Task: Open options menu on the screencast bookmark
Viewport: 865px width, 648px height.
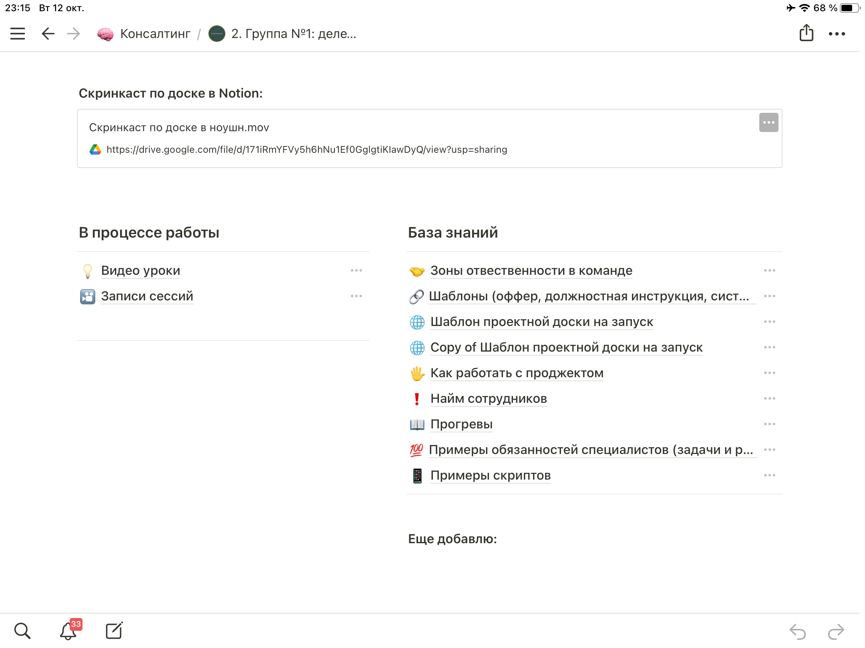Action: pos(768,122)
